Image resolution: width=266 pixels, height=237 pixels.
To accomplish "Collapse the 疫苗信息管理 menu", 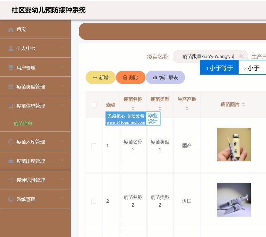I will [x=62, y=105].
